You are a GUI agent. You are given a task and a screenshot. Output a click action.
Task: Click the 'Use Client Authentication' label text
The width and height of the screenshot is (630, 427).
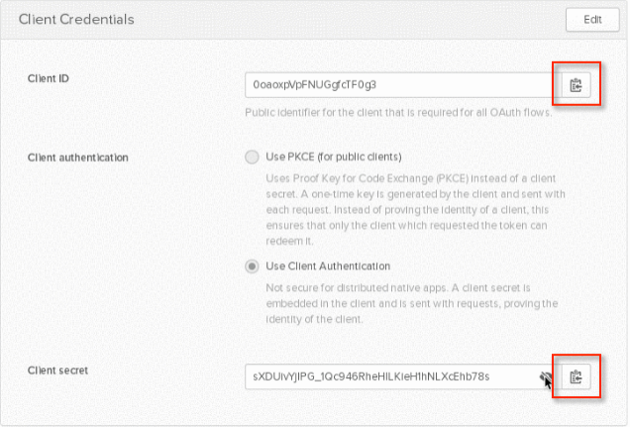coord(328,267)
